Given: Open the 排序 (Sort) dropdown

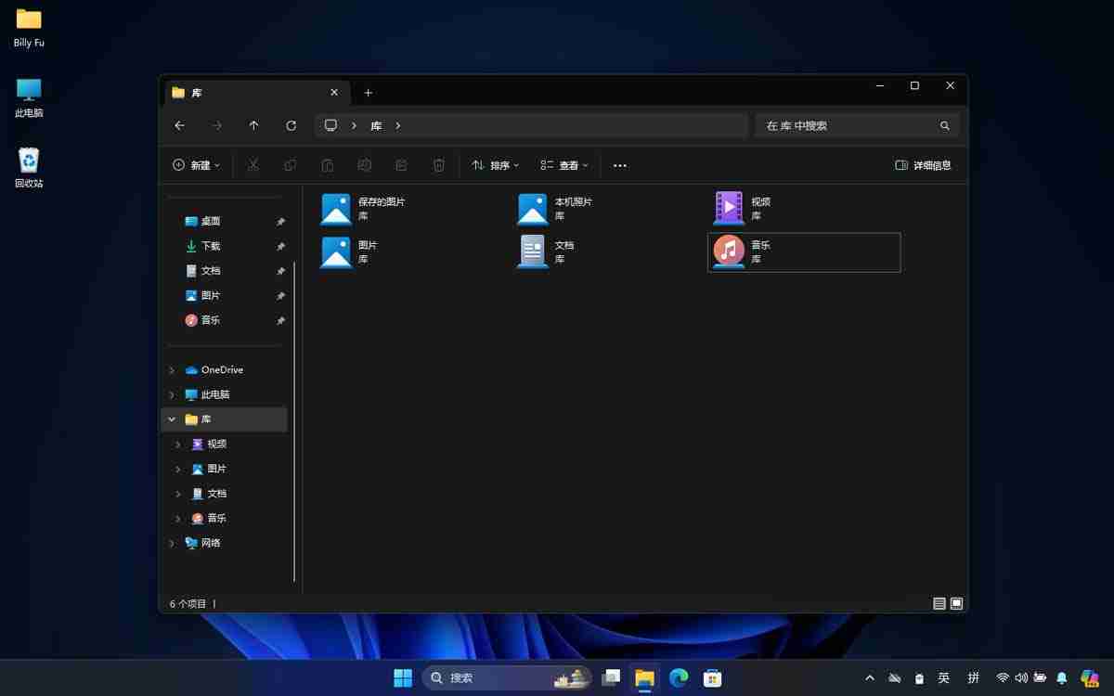Looking at the screenshot, I should click(x=495, y=164).
